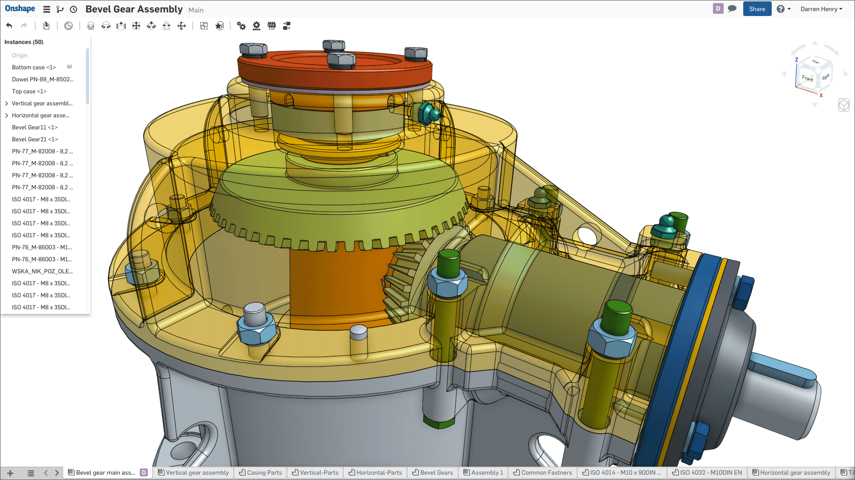The height and width of the screenshot is (480, 855).
Task: Select the Revolute mate tool
Action: [x=106, y=26]
